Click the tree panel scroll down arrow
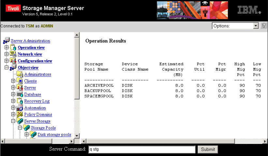The width and height of the screenshot is (268, 156). click(77, 136)
